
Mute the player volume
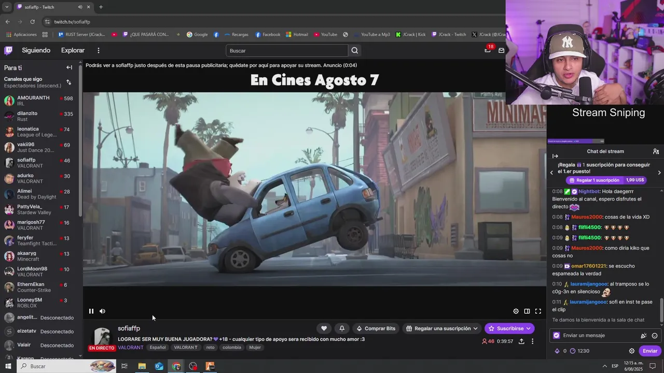[102, 311]
